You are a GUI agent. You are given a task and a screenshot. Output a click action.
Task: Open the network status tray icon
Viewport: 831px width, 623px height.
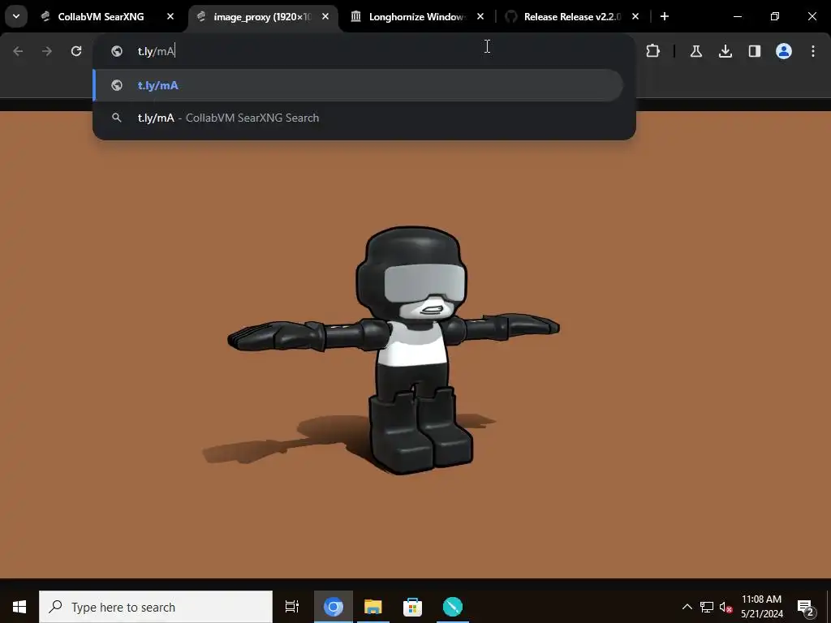coord(707,607)
